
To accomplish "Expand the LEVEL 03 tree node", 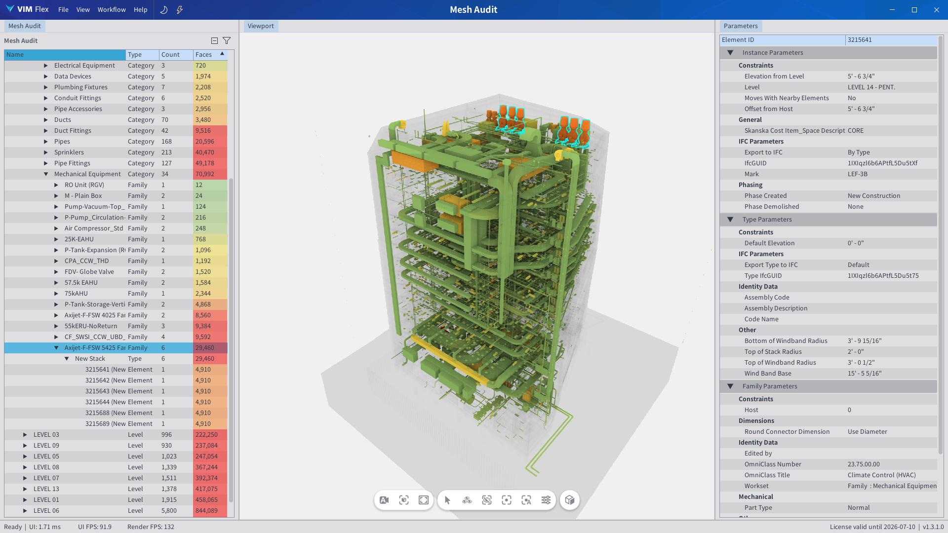I will pos(25,434).
